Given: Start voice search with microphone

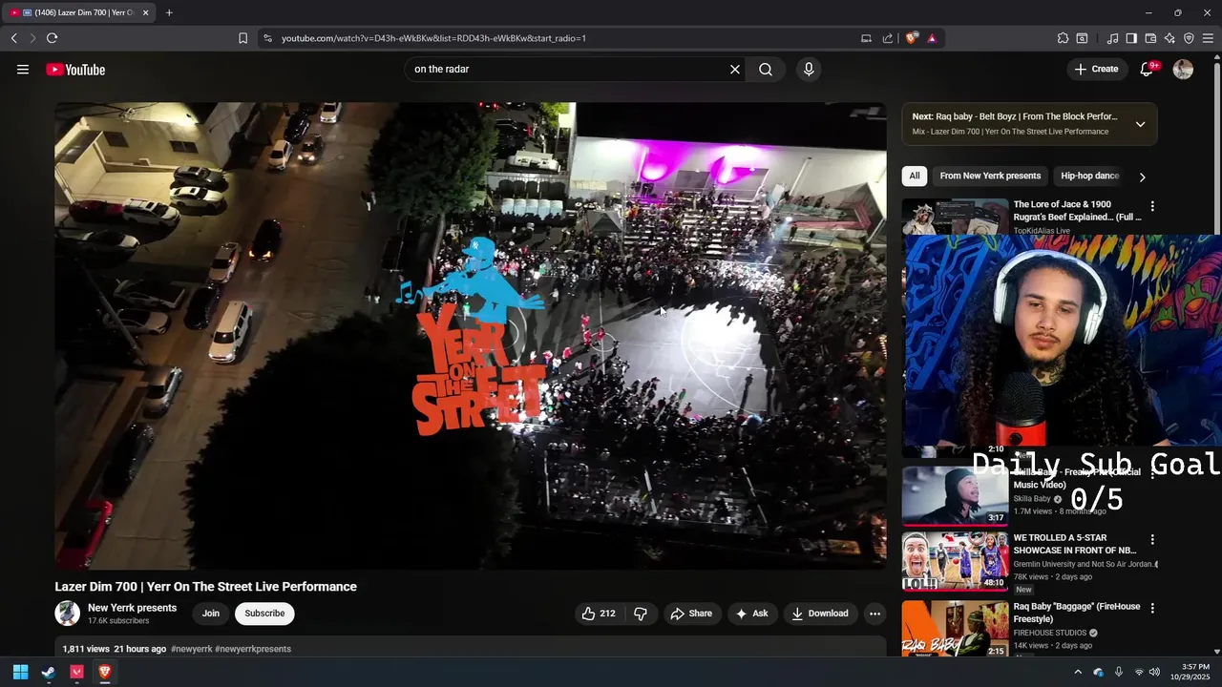Looking at the screenshot, I should (x=809, y=70).
